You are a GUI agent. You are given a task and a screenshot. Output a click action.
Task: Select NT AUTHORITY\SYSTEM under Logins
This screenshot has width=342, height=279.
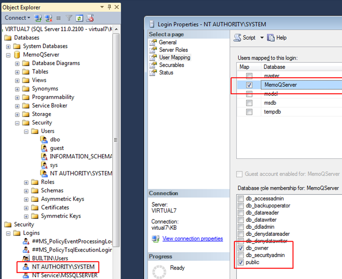click(x=63, y=267)
